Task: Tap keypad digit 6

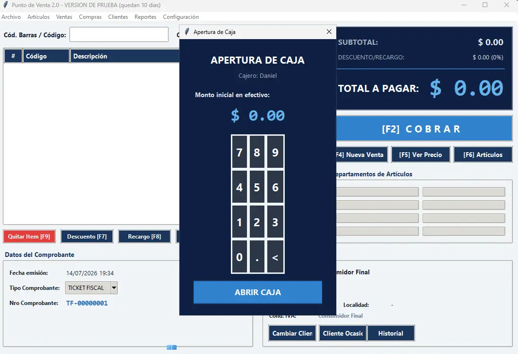Action: 275,187
